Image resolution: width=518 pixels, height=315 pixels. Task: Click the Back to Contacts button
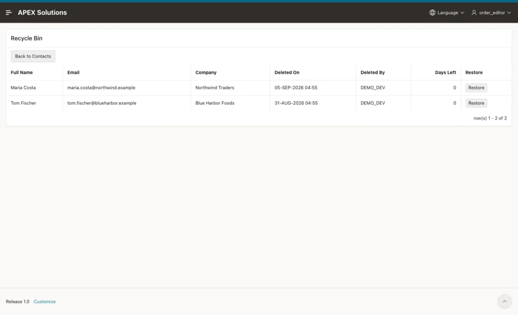pos(33,56)
